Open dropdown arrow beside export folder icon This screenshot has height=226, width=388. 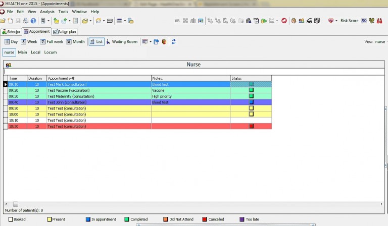70,21
